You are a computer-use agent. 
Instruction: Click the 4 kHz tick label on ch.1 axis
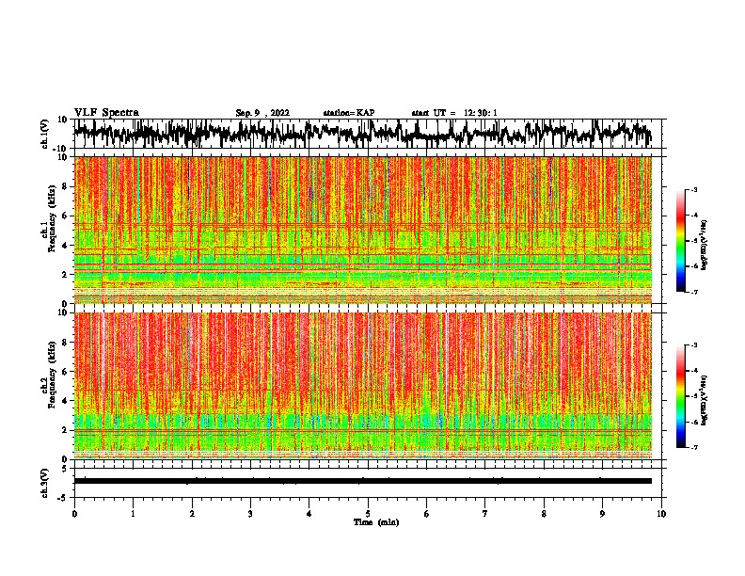pyautogui.click(x=65, y=246)
